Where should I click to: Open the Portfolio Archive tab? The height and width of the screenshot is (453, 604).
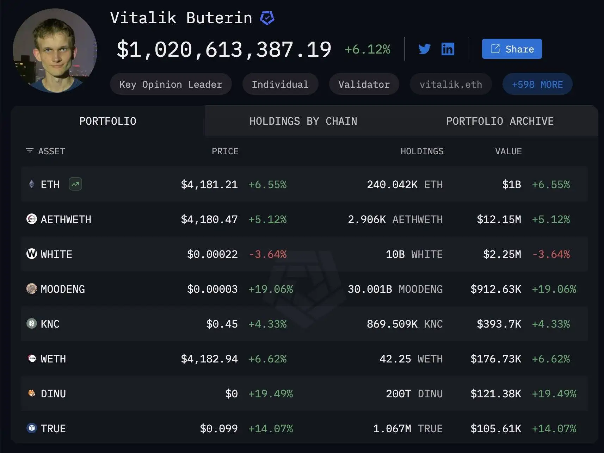500,121
